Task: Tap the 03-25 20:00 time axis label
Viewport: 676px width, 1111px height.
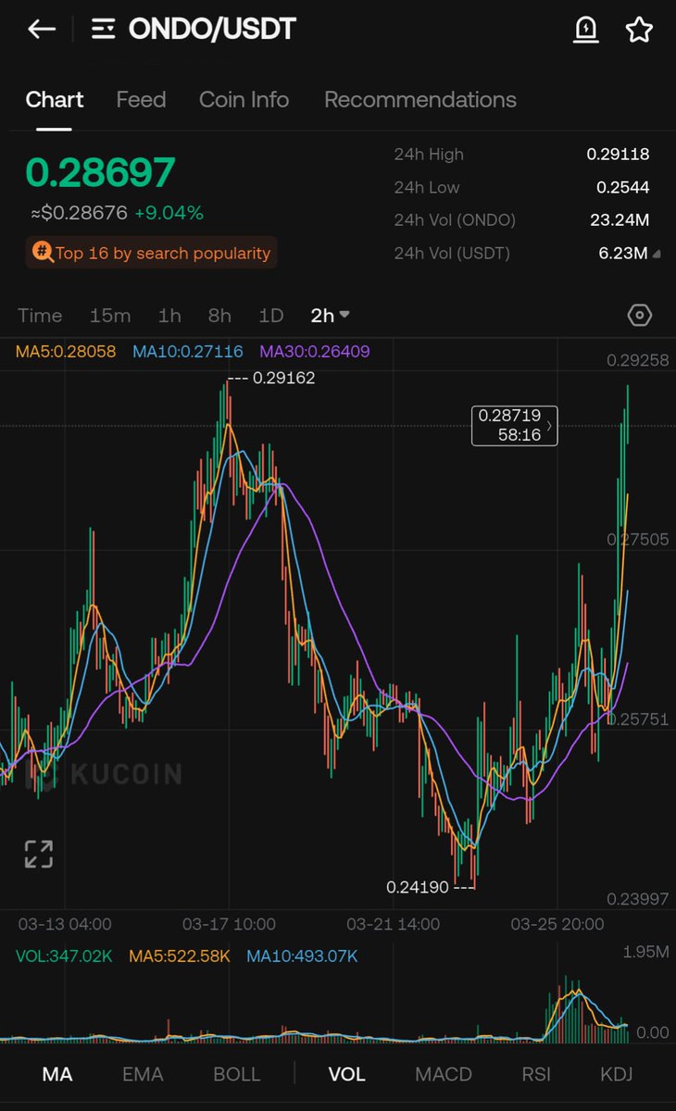Action: (557, 924)
